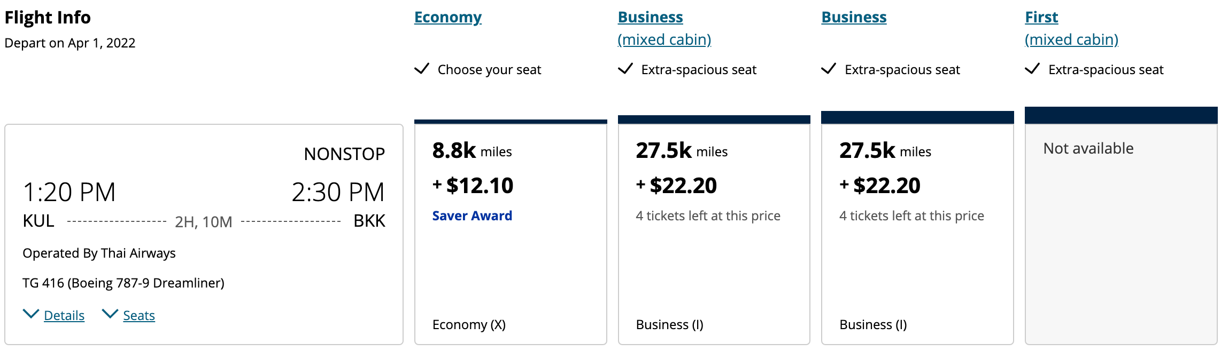Click the checkmark beside Choose your seat

pos(422,69)
